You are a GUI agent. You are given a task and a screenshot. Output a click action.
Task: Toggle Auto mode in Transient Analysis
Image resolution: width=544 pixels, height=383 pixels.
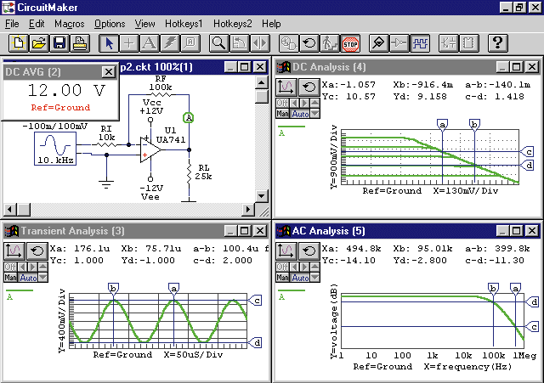click(x=28, y=278)
